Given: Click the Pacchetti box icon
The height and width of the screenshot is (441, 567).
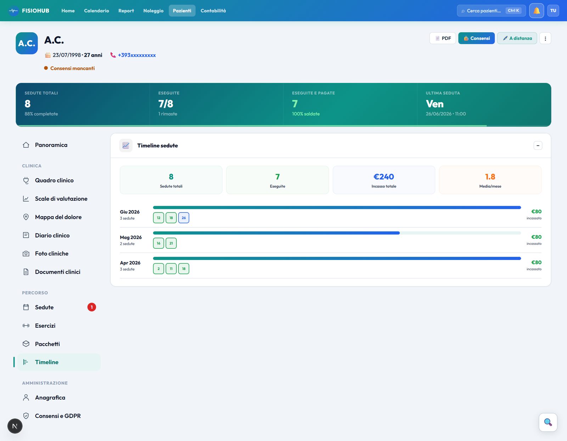Looking at the screenshot, I should coord(26,344).
